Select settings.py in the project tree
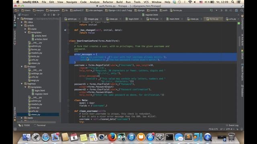This screenshot has height=144, width=257. 35,74
